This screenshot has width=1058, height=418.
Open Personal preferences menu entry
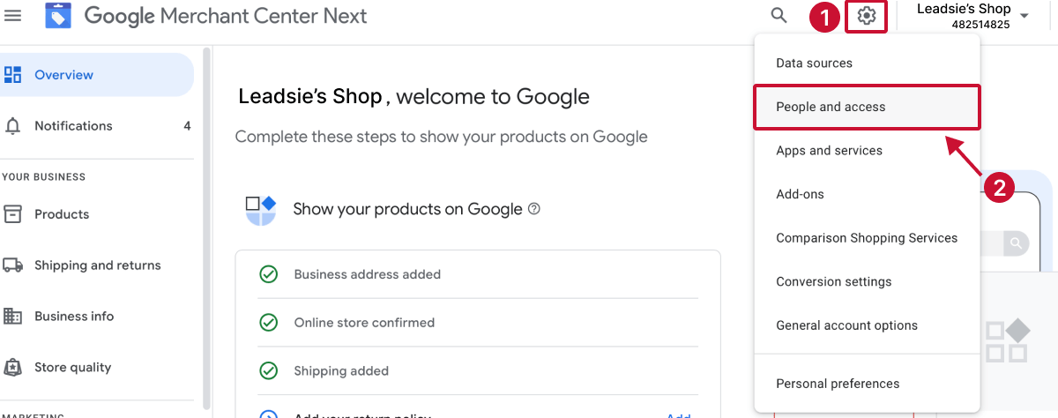click(x=838, y=384)
